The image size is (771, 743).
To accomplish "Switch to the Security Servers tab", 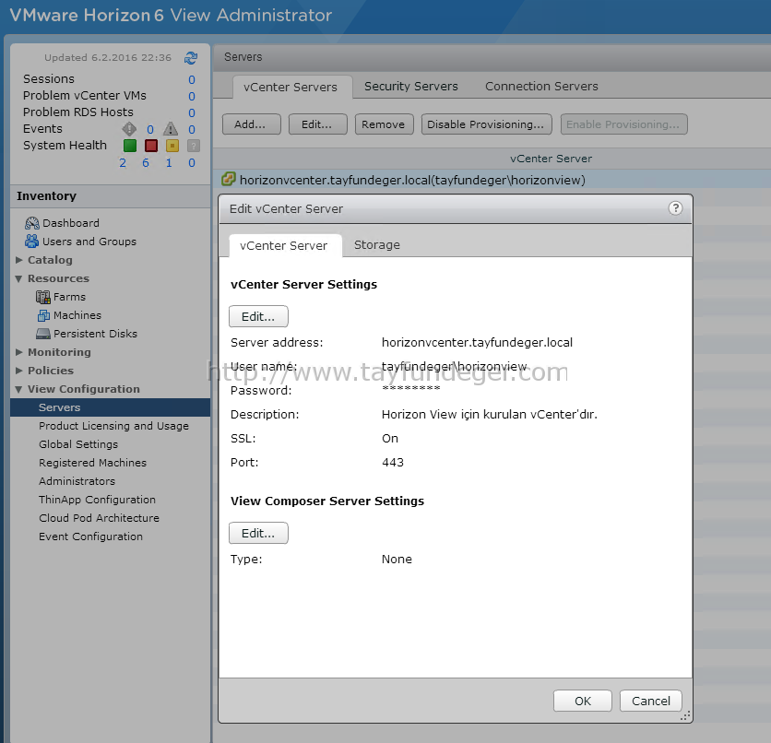I will pos(411,86).
